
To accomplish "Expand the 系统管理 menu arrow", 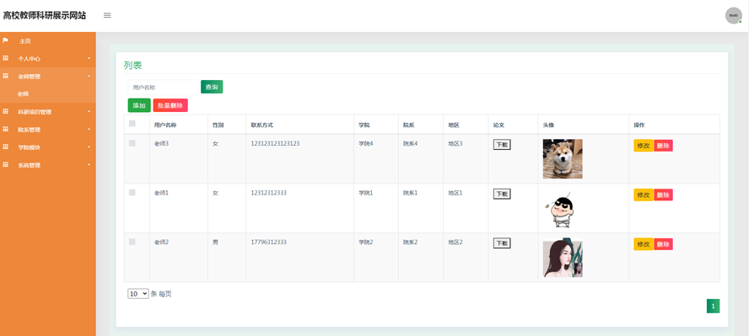I will (x=89, y=165).
